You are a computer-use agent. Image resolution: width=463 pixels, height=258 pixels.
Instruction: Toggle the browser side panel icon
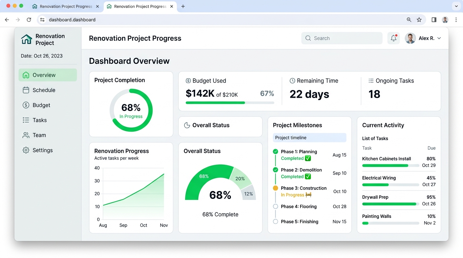click(x=434, y=20)
